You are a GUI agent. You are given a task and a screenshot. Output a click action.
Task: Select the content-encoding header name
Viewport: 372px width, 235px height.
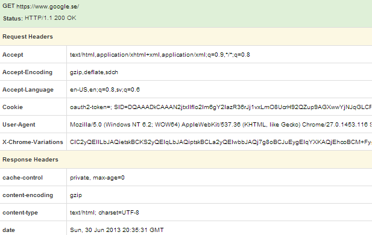coord(28,195)
